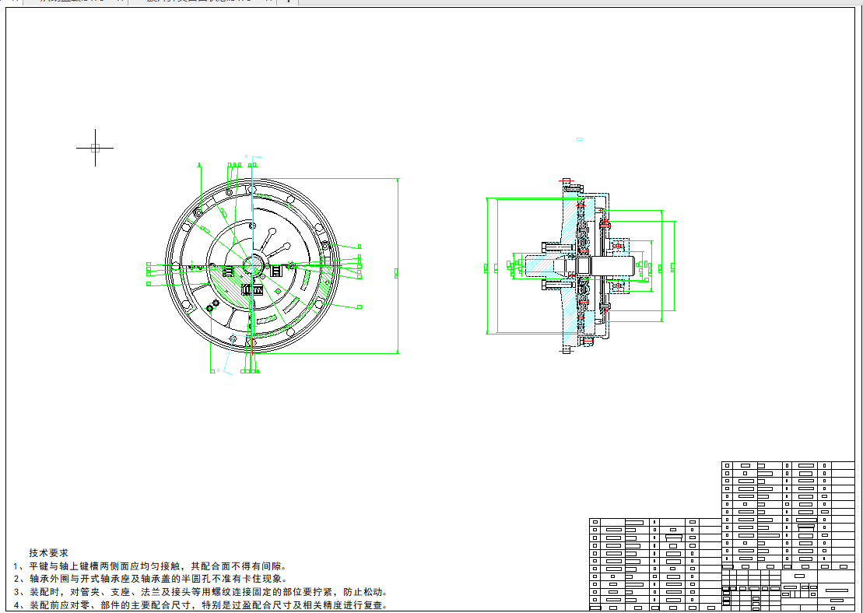Click the new tab plus button
Image resolution: width=863 pixels, height=613 pixels.
tap(288, 2)
